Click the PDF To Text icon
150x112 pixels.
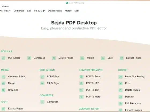[x=81, y=90]
